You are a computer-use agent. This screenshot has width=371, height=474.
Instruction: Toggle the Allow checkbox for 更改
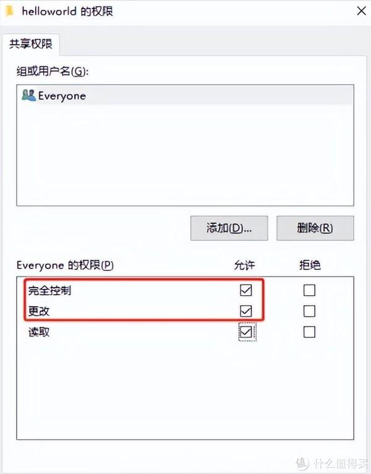245,311
